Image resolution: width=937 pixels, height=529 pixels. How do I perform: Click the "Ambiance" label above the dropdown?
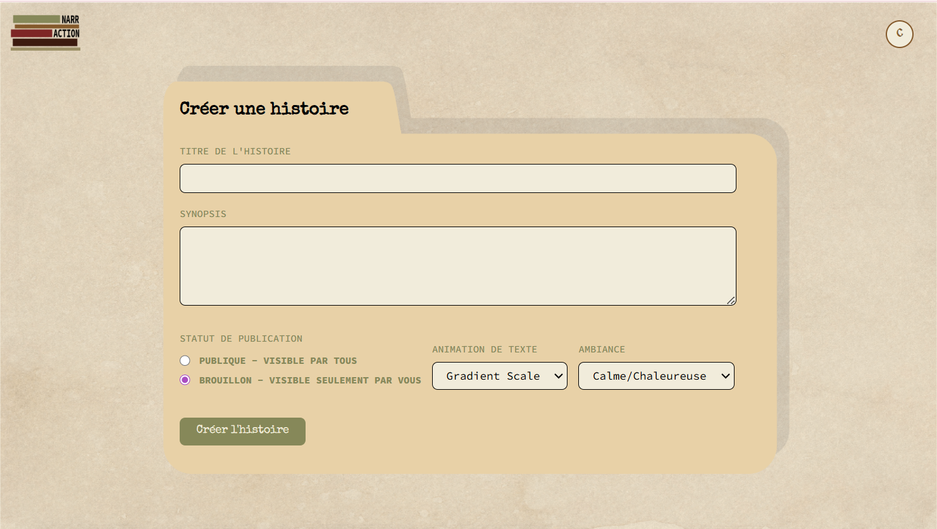[x=602, y=349]
